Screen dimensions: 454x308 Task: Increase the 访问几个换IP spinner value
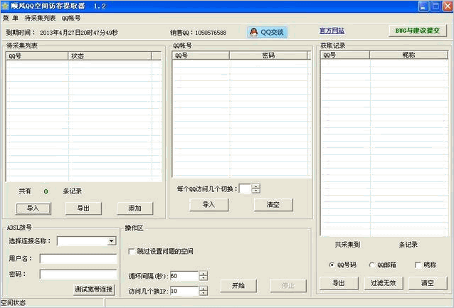pyautogui.click(x=204, y=288)
